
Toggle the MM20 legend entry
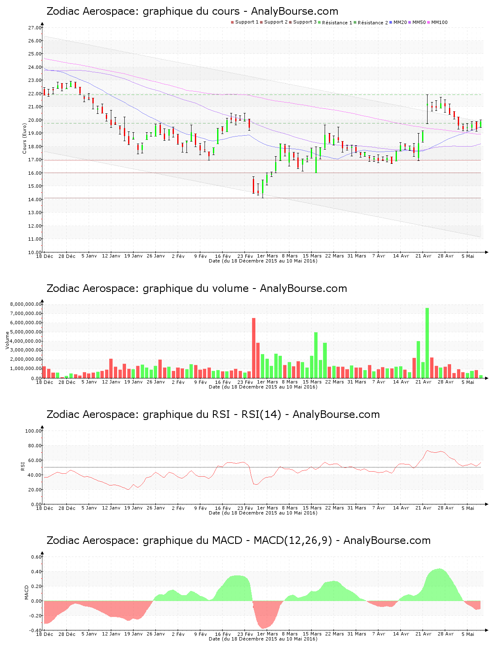(x=398, y=22)
